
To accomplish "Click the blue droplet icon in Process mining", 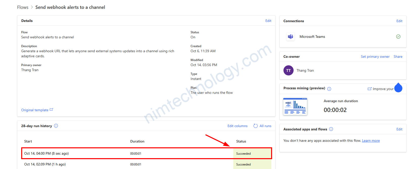I will [x=398, y=88].
